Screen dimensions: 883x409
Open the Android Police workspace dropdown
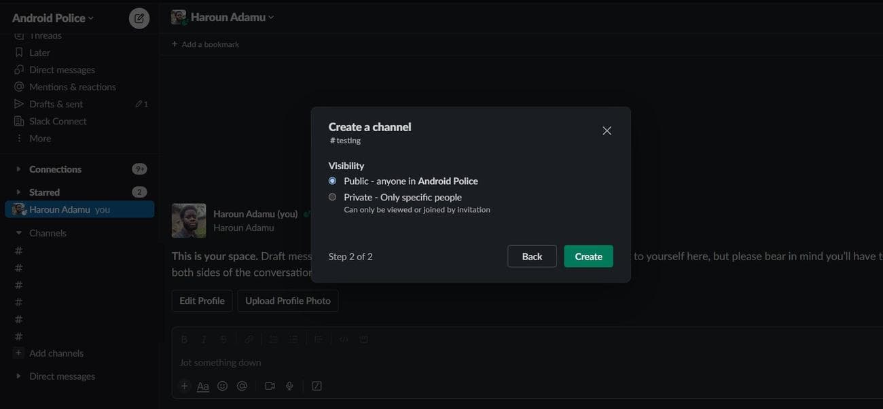[x=53, y=18]
